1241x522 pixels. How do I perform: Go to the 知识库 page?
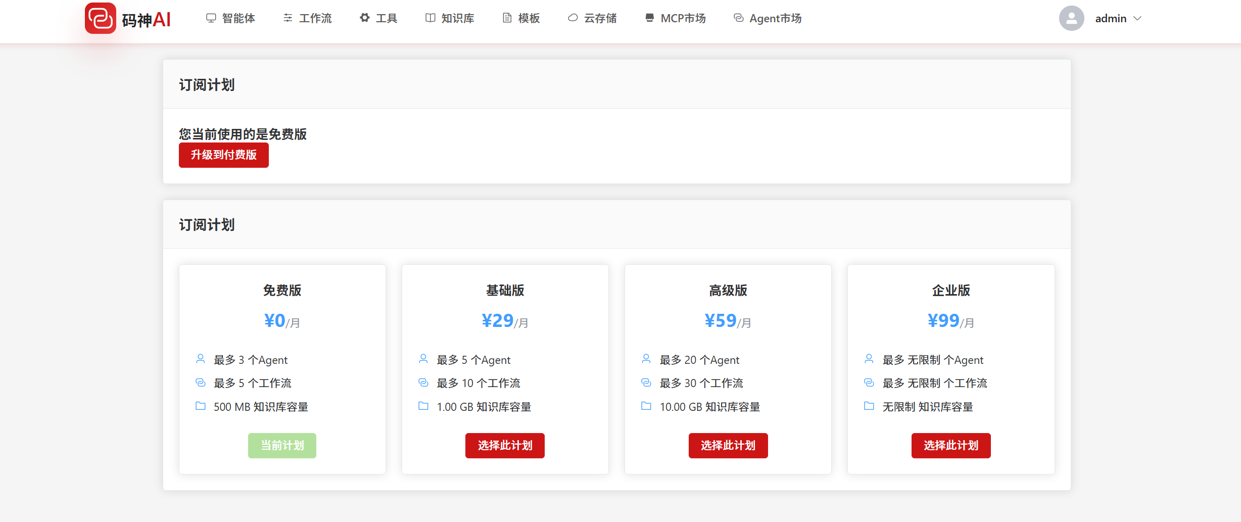(457, 19)
